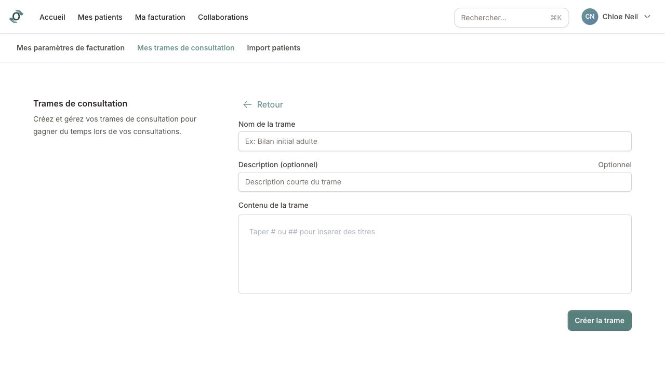Click the app logo icon
This screenshot has height=374, width=665.
pyautogui.click(x=17, y=17)
